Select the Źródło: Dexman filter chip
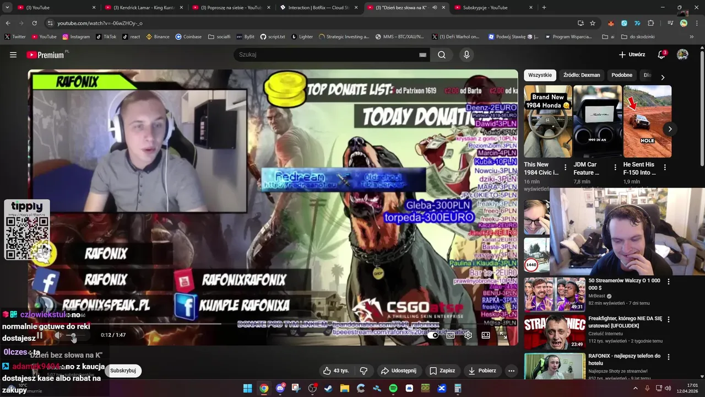 point(582,75)
